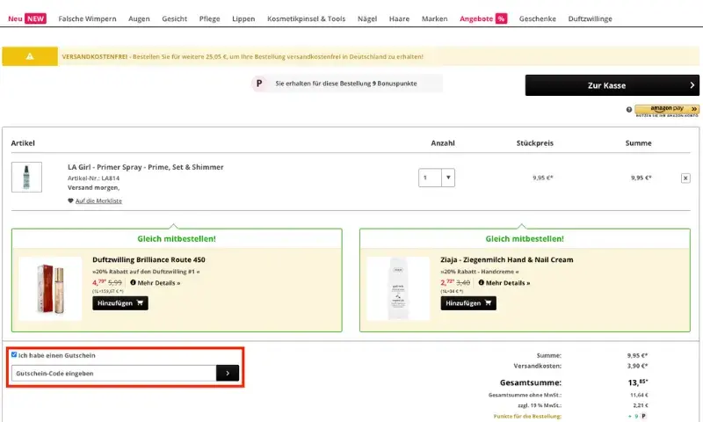This screenshot has height=422, width=703.
Task: Uncheck Ich habe einen Gutschein checkbox
Action: coord(14,354)
